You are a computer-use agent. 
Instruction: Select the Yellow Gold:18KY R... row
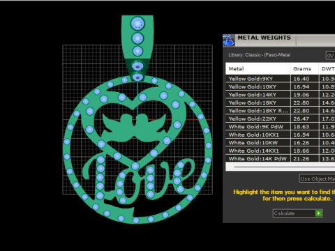click(280, 111)
